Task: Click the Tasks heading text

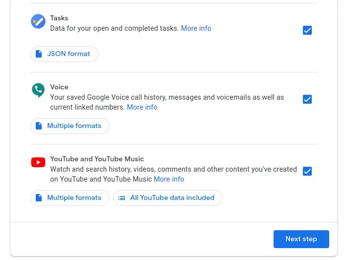Action: click(x=59, y=18)
